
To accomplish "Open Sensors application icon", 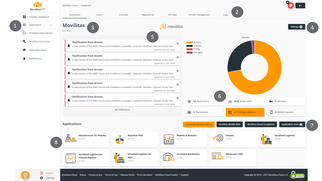I will click(x=218, y=138).
